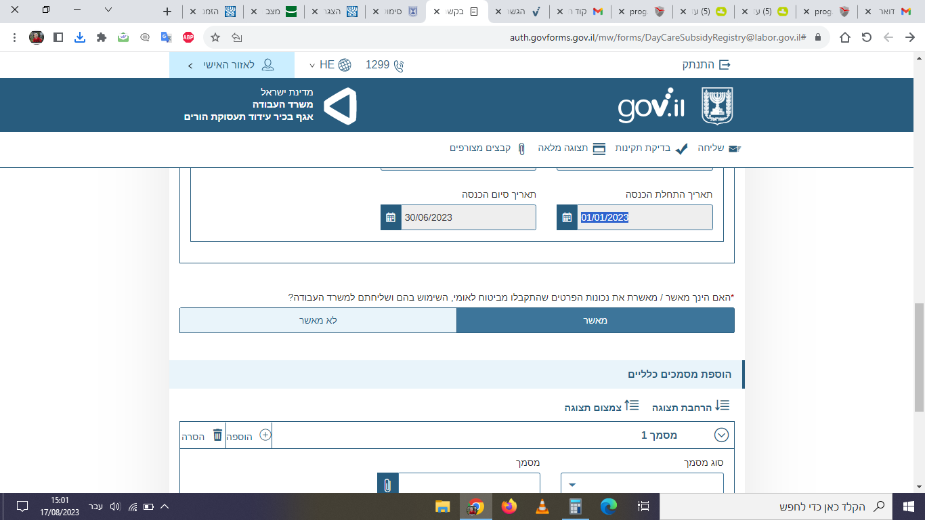Viewport: 925px width, 520px height.
Task: Click the share page icon in address bar
Action: pos(236,38)
